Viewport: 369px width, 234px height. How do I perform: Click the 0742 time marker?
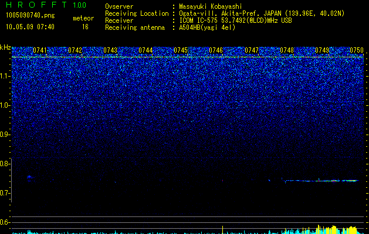coord(75,50)
